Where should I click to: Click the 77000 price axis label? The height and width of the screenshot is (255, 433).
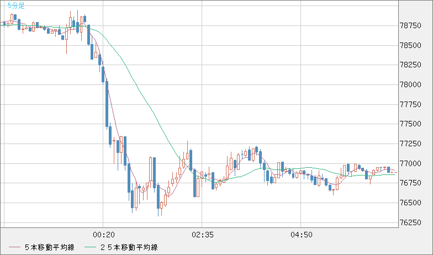click(411, 164)
